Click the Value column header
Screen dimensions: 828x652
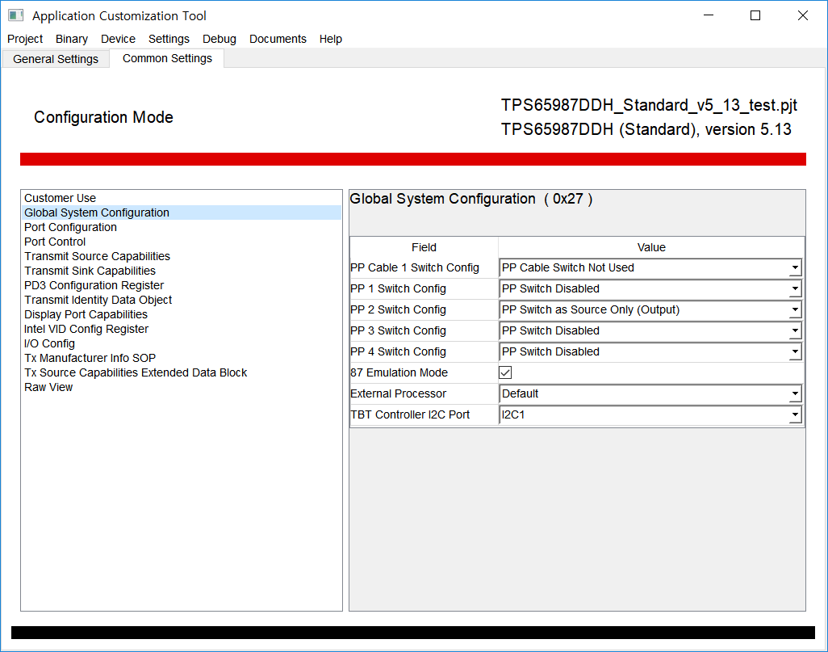click(x=651, y=247)
